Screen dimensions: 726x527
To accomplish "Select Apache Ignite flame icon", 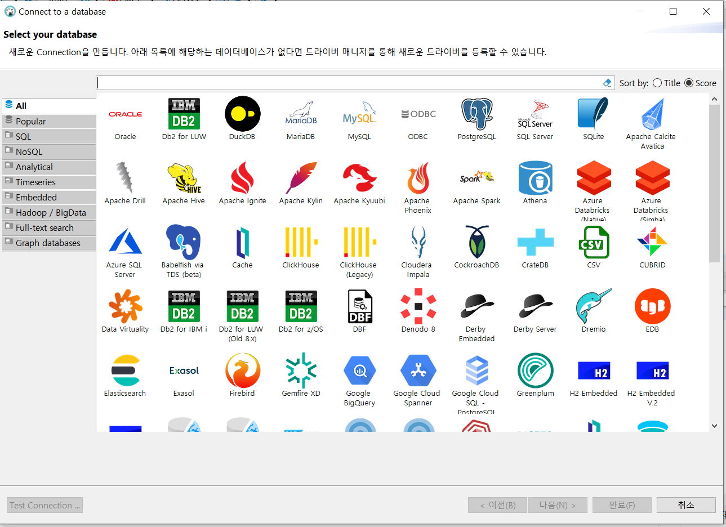I will [x=242, y=178].
